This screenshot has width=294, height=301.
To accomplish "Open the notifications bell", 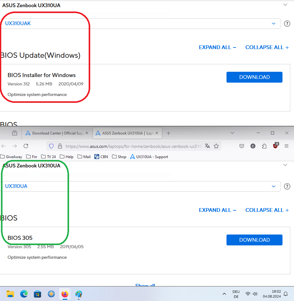I will click(286, 294).
